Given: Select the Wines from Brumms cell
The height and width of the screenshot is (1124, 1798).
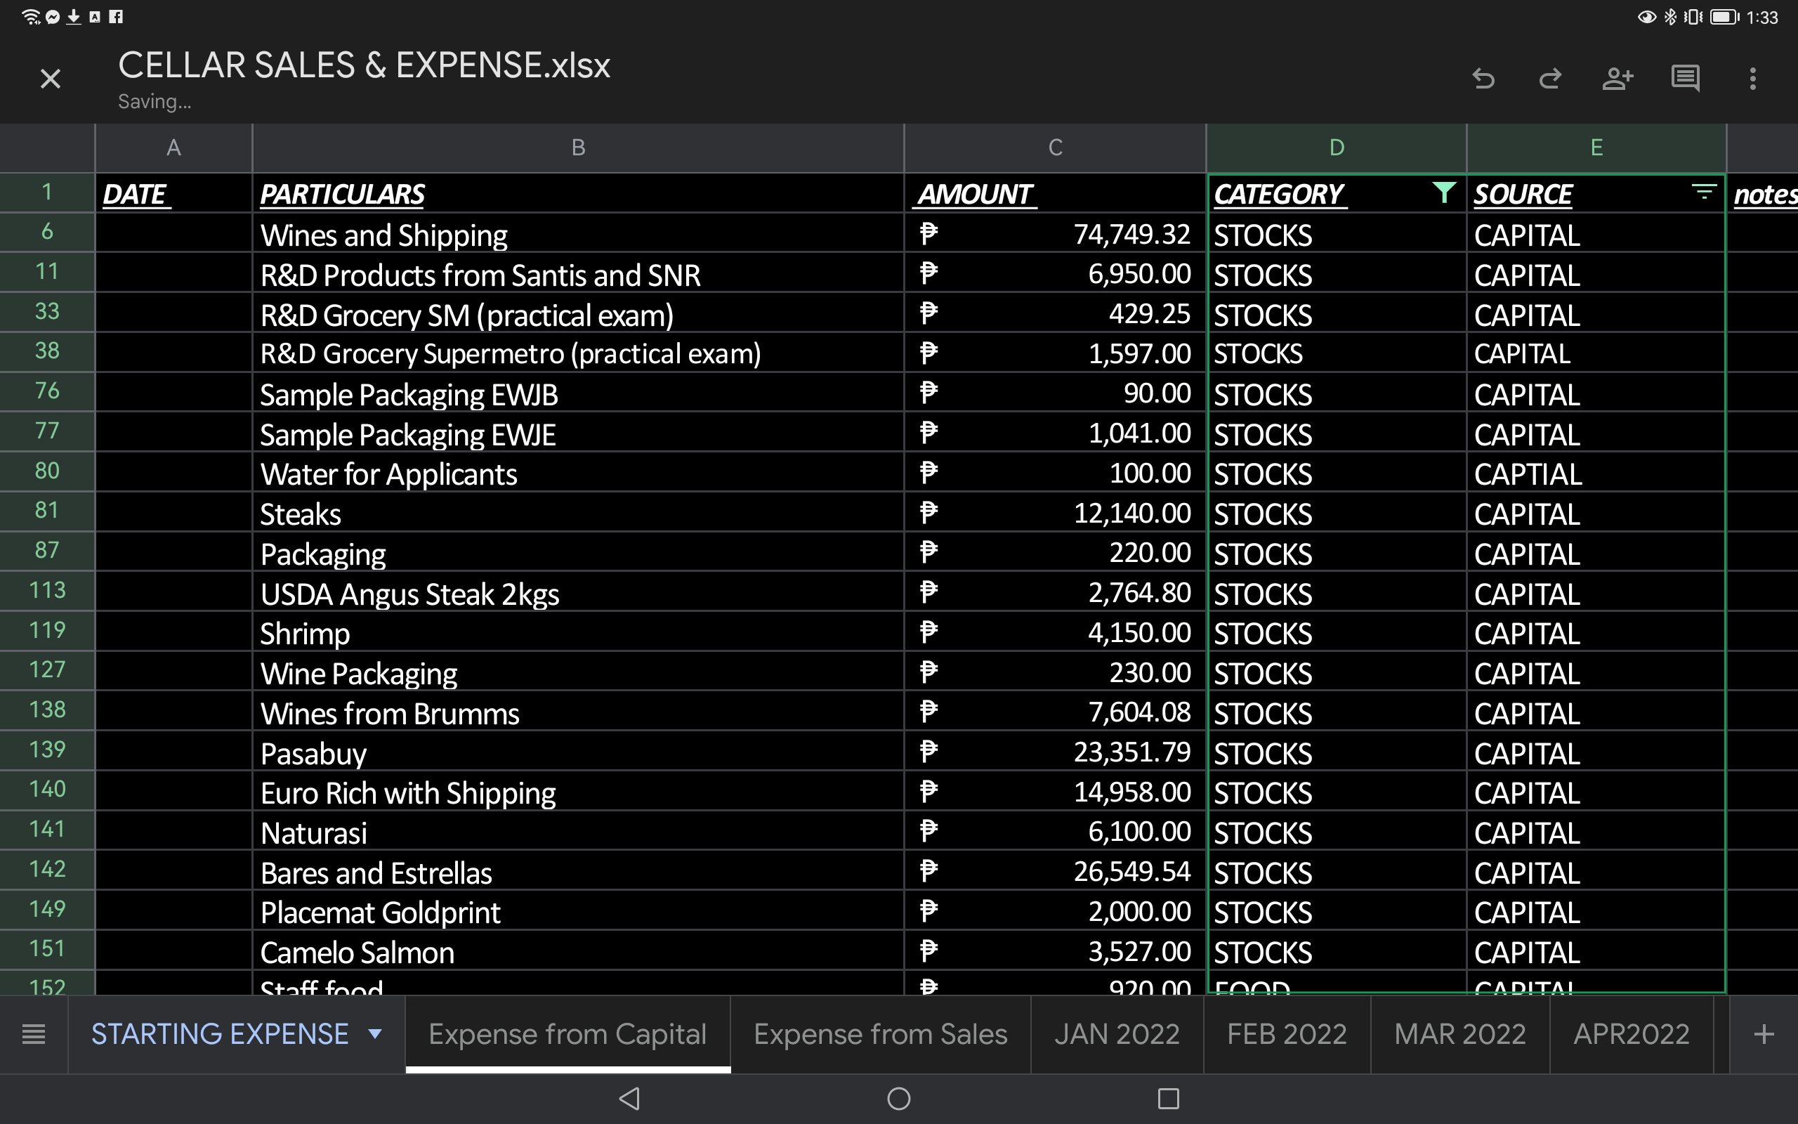Looking at the screenshot, I should tap(577, 714).
